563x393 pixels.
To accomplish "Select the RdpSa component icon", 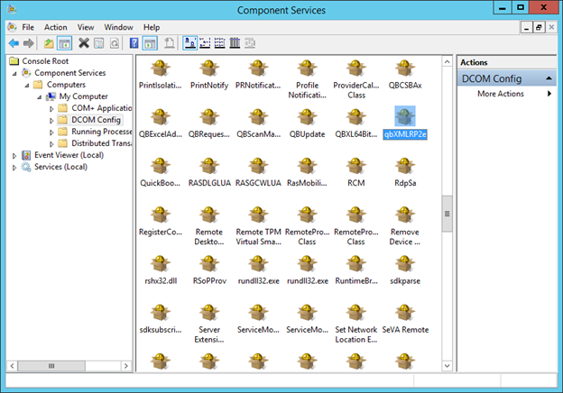I will pyautogui.click(x=403, y=165).
